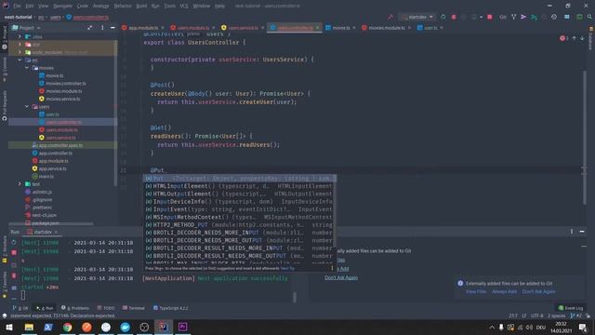Hide the Run tool window
This screenshot has width=595, height=335.
click(x=582, y=232)
